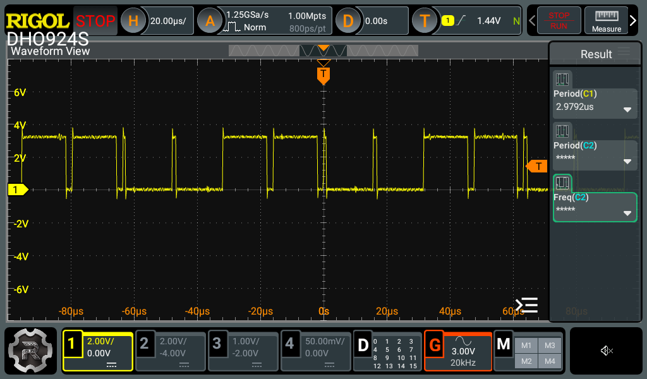
Task: Tap the delay D icon
Action: [x=348, y=21]
